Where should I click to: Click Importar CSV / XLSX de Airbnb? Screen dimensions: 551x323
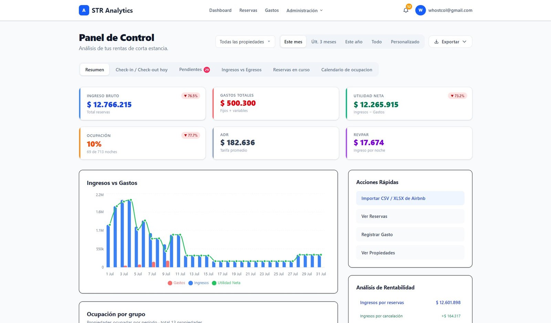[x=410, y=198]
